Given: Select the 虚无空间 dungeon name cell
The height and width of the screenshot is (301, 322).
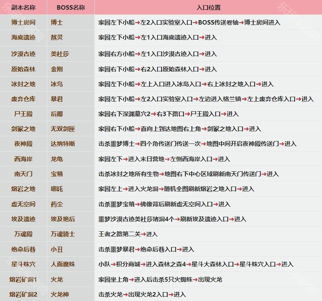Looking at the screenshot, I should (x=23, y=204).
